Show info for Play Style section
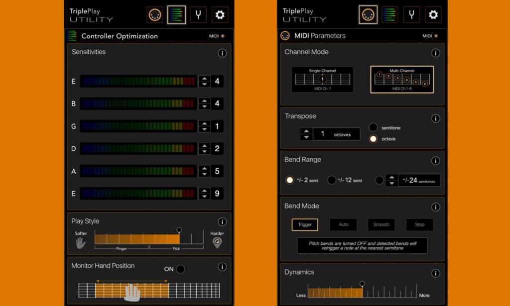The height and width of the screenshot is (306, 510). pyautogui.click(x=222, y=222)
